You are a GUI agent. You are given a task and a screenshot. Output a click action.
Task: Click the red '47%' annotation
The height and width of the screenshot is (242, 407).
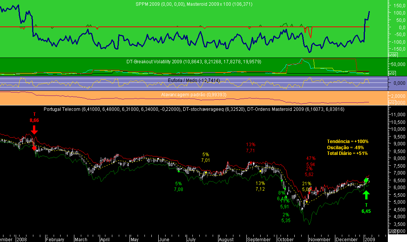tap(311, 158)
